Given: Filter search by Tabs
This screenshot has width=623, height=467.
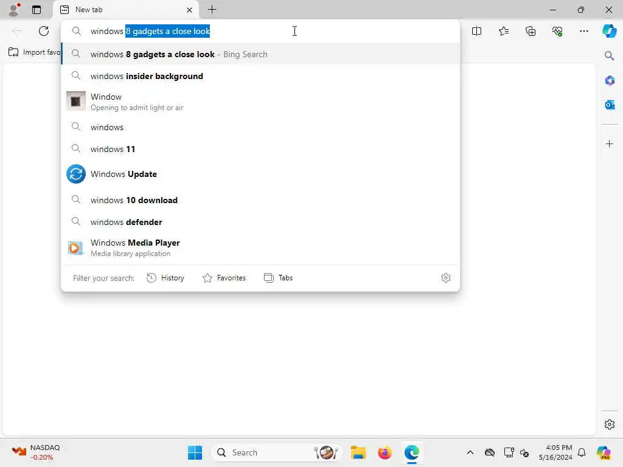Looking at the screenshot, I should pyautogui.click(x=278, y=278).
